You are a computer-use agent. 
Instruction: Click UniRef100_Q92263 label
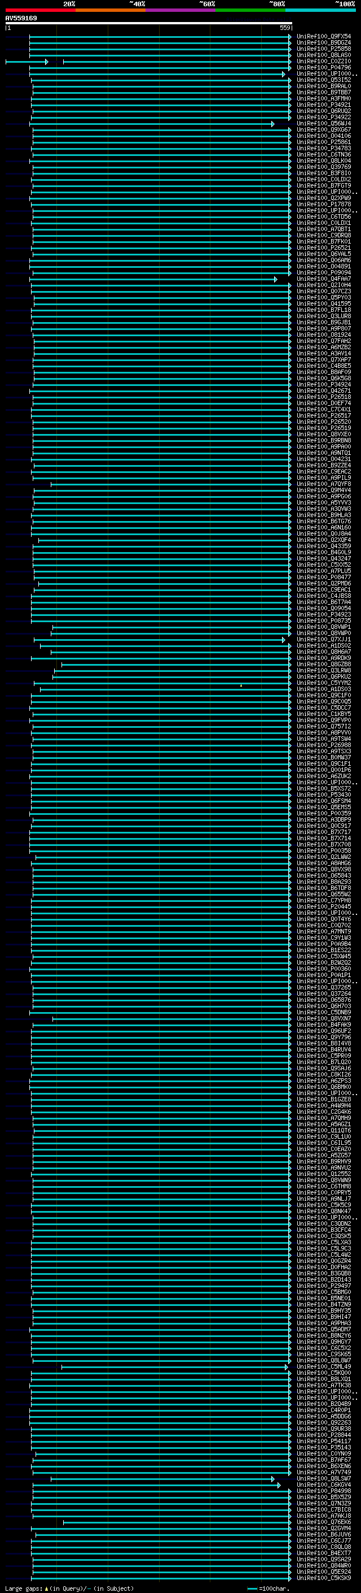coord(324,1422)
